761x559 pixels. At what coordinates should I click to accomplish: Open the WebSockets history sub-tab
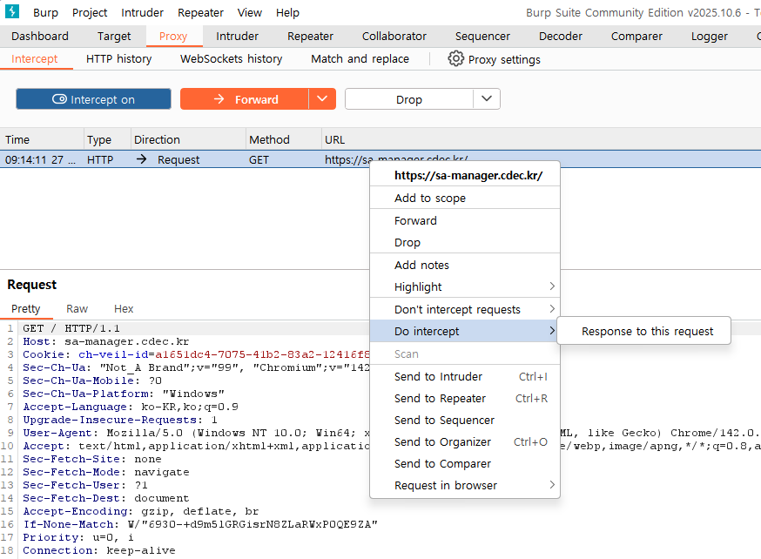[x=231, y=58]
